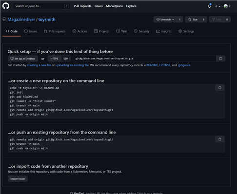Switch to the Insights tab

click(164, 31)
